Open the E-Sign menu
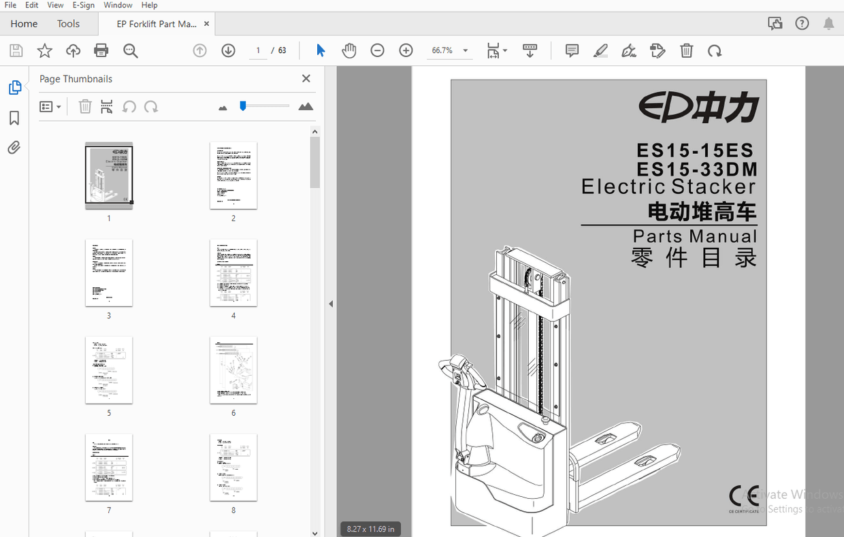The image size is (844, 537). pyautogui.click(x=83, y=5)
